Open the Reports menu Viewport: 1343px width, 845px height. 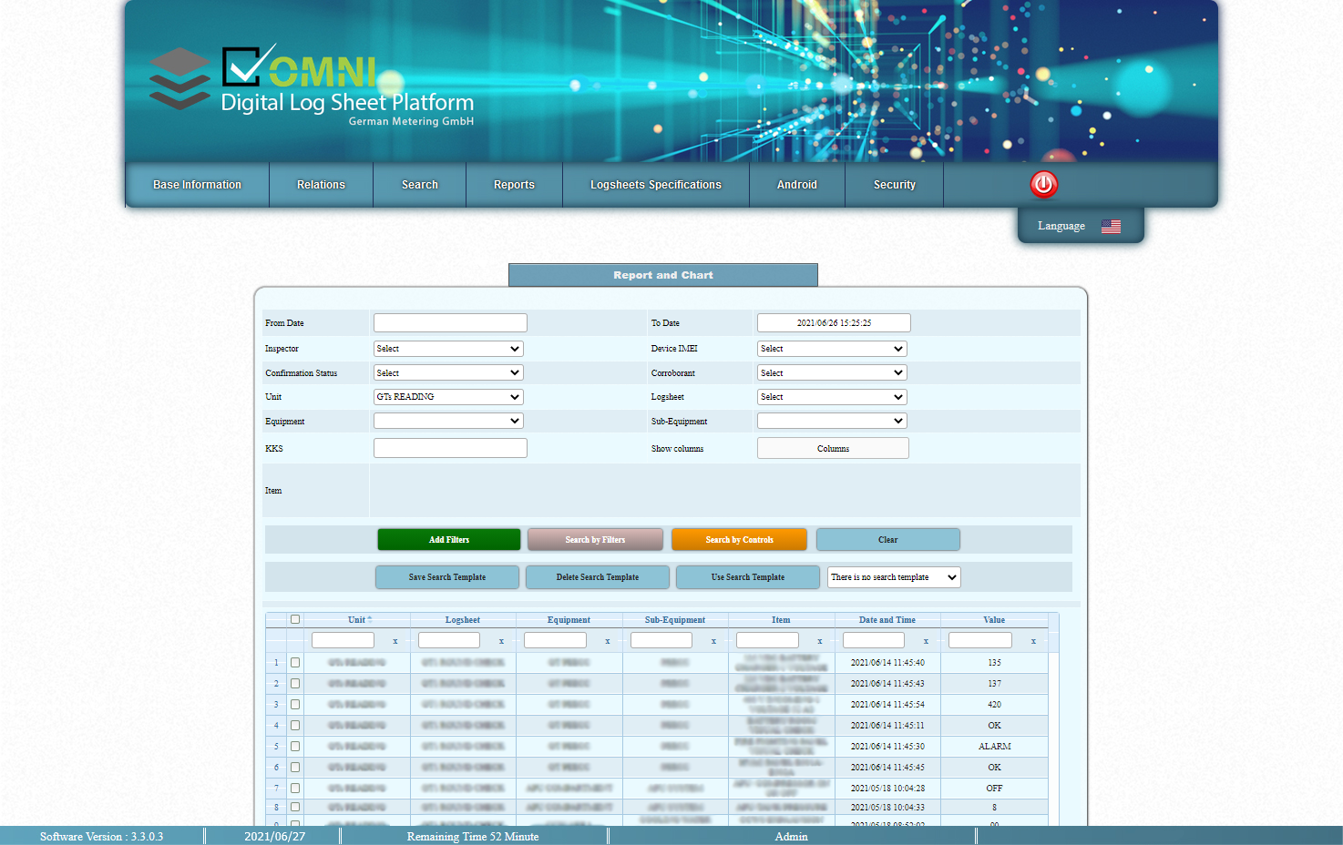tap(514, 185)
